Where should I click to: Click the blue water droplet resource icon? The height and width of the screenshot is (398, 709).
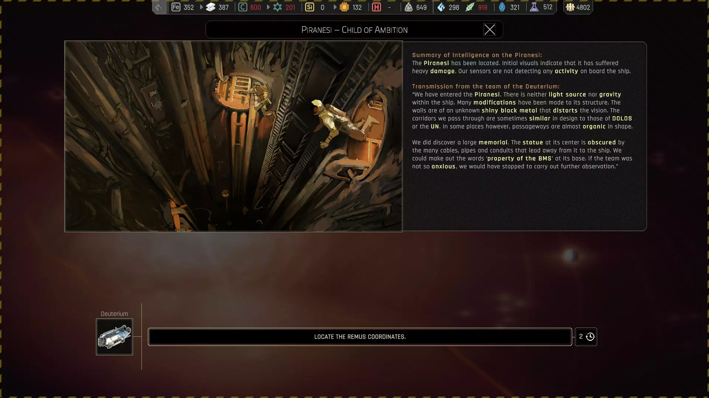coord(441,7)
